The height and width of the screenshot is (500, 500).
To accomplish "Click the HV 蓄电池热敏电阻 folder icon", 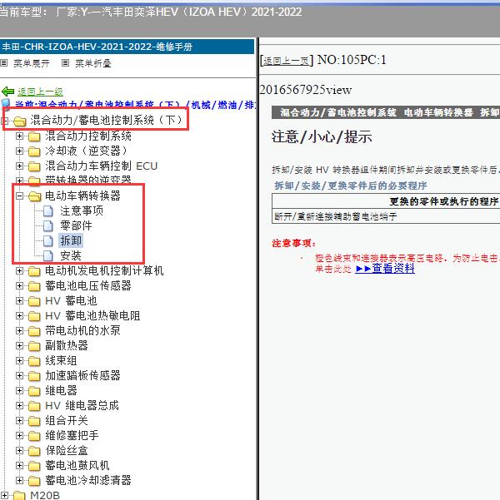I will 34,316.
